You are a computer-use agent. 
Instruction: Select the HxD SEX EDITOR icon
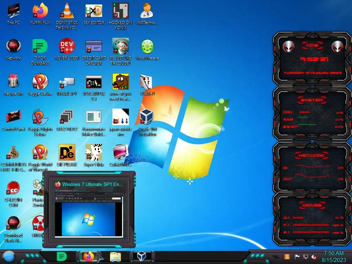coord(93,11)
